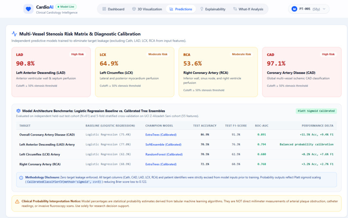Open the SoftEnsemble (Calibrated) model link
The width and height of the screenshot is (348, 218).
pyautogui.click(x=163, y=144)
